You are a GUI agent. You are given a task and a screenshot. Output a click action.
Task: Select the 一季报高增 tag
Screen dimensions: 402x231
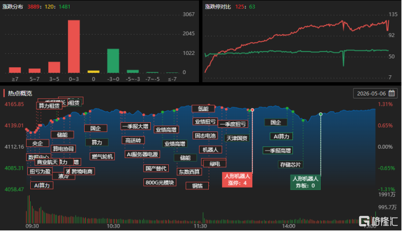[278, 151]
